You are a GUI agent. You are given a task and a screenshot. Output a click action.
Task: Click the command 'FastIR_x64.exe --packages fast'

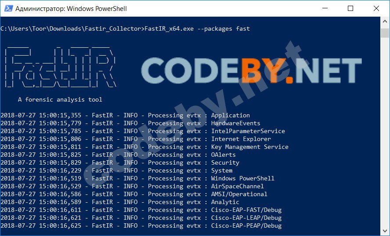point(197,29)
